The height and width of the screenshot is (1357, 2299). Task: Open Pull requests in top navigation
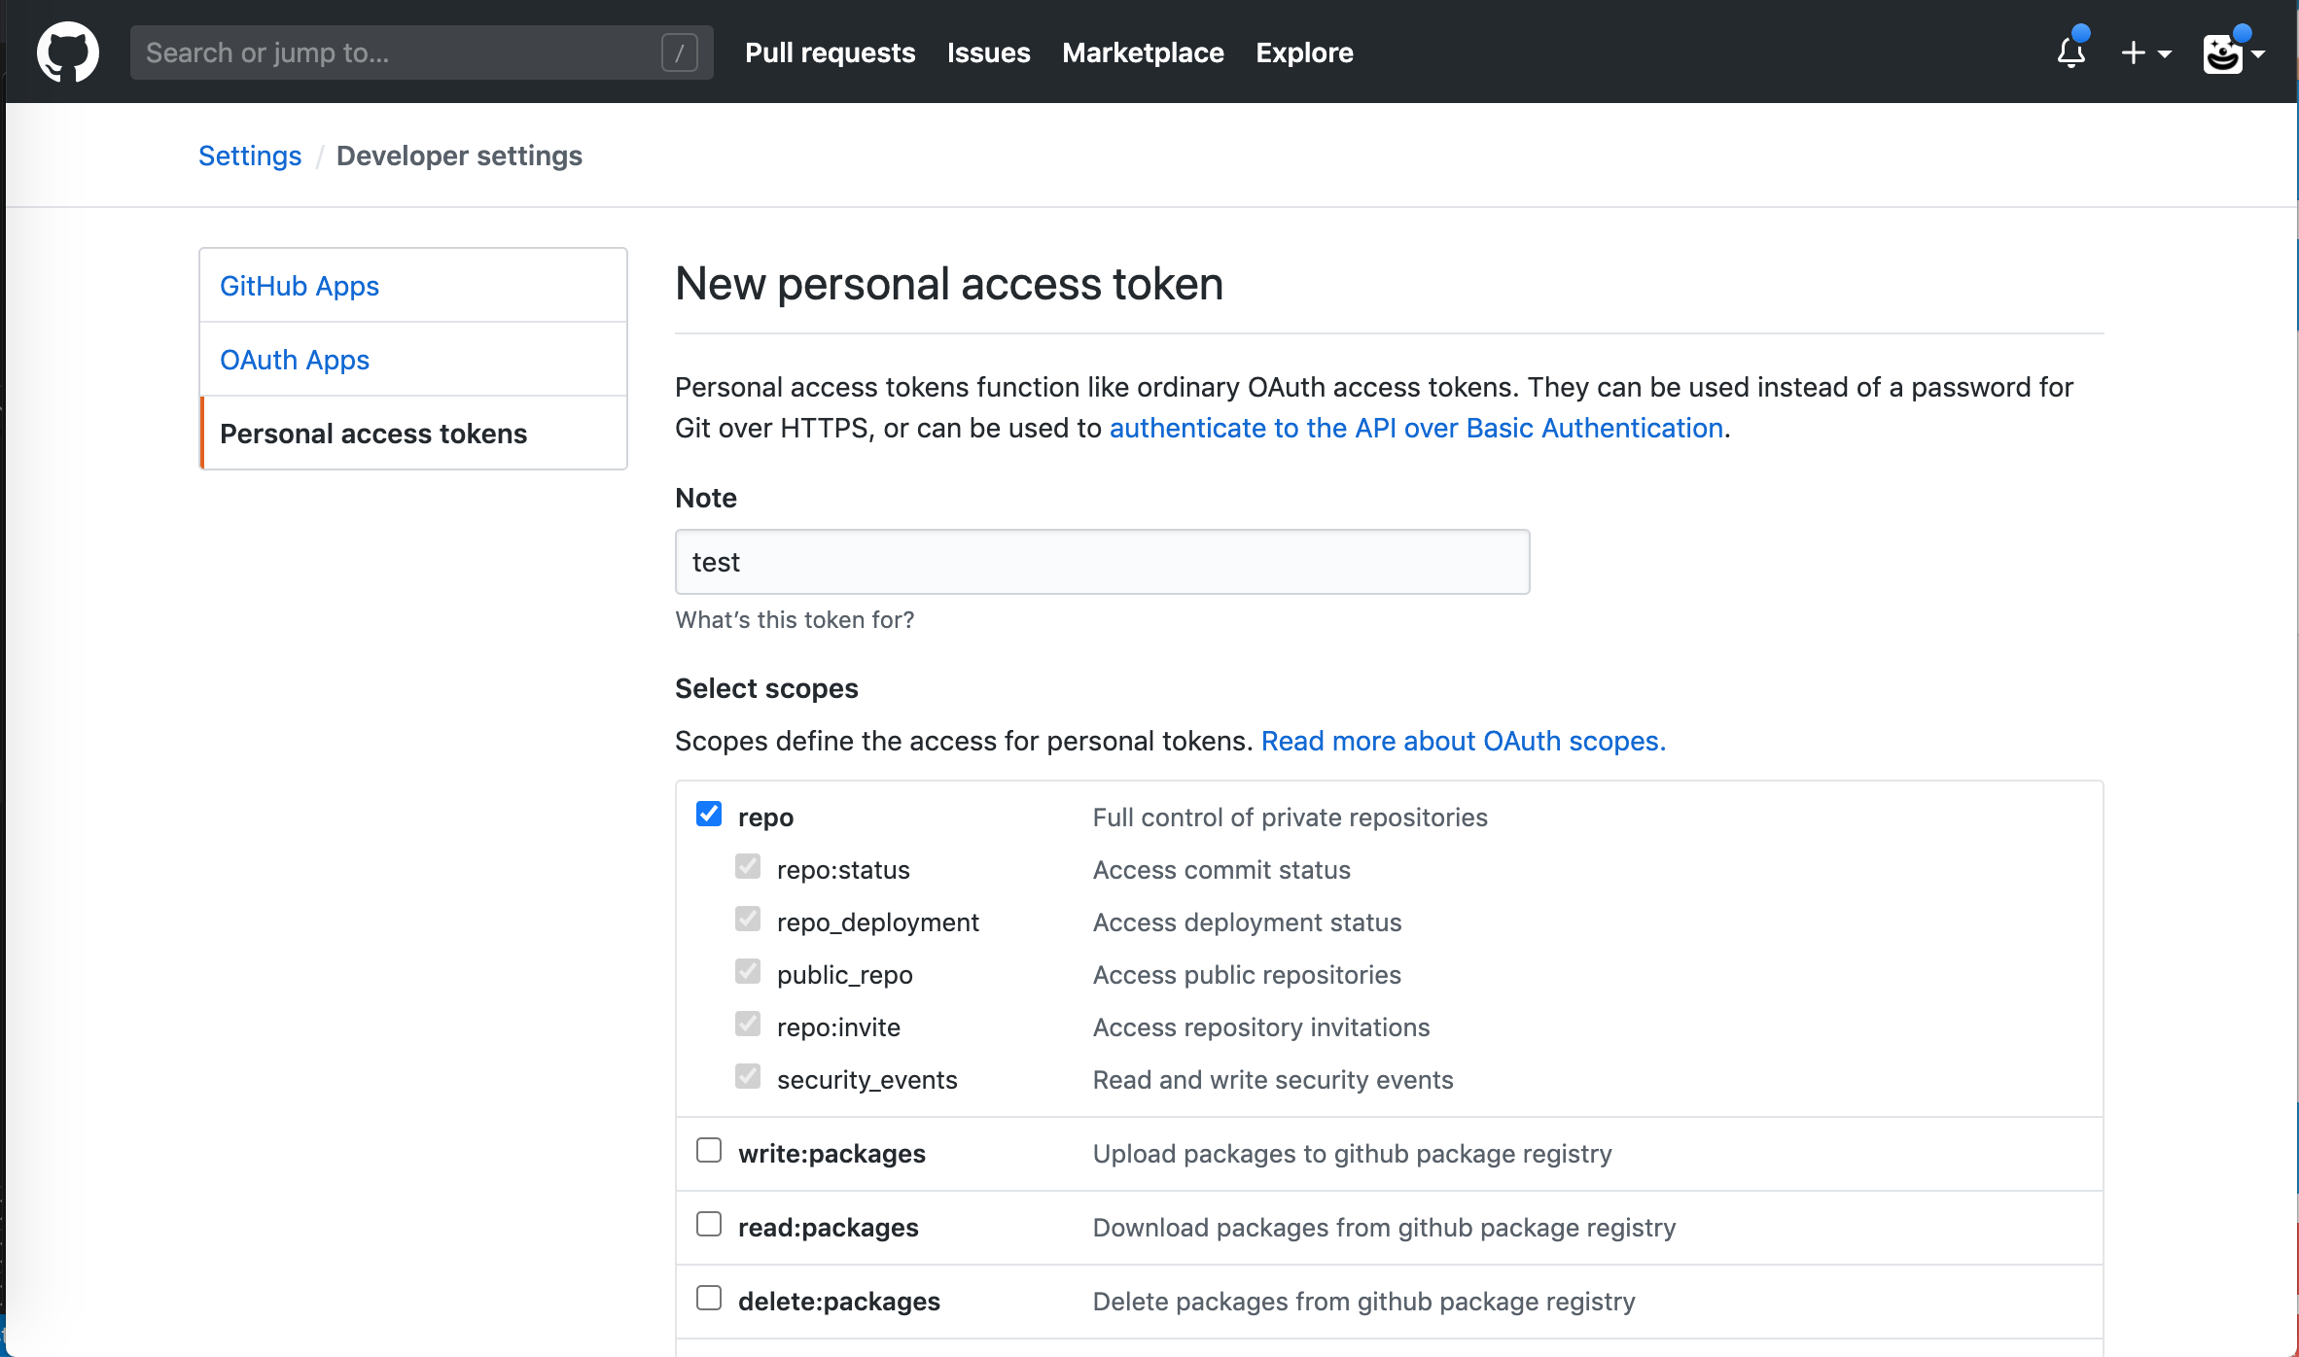click(830, 52)
